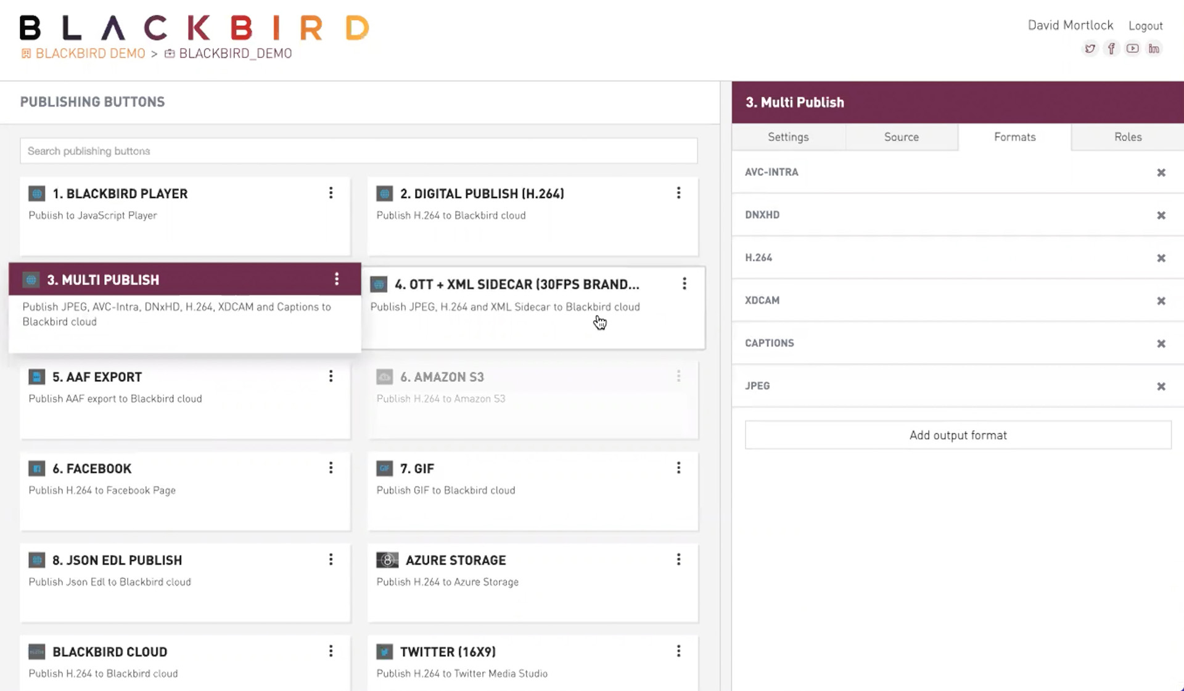Screen dimensions: 1184x691
Task: Switch to the Settings tab
Action: (x=788, y=137)
